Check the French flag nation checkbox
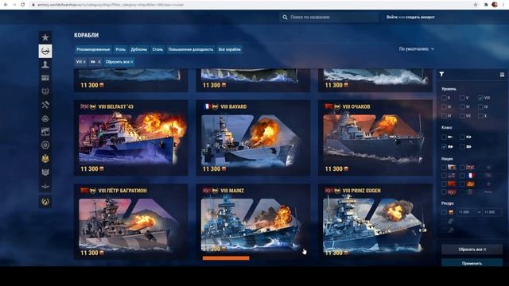 (462, 176)
